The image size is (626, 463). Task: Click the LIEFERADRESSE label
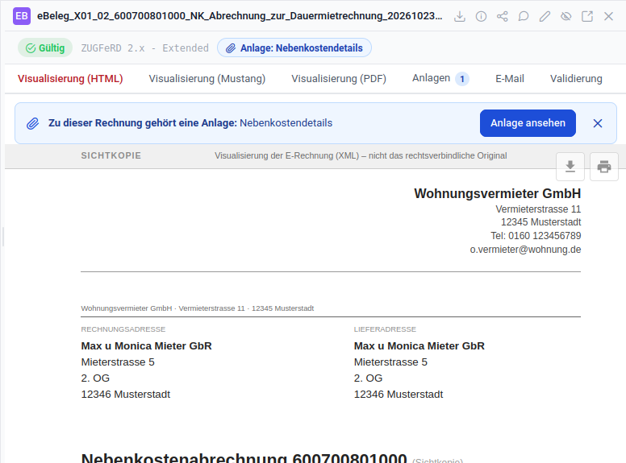385,329
